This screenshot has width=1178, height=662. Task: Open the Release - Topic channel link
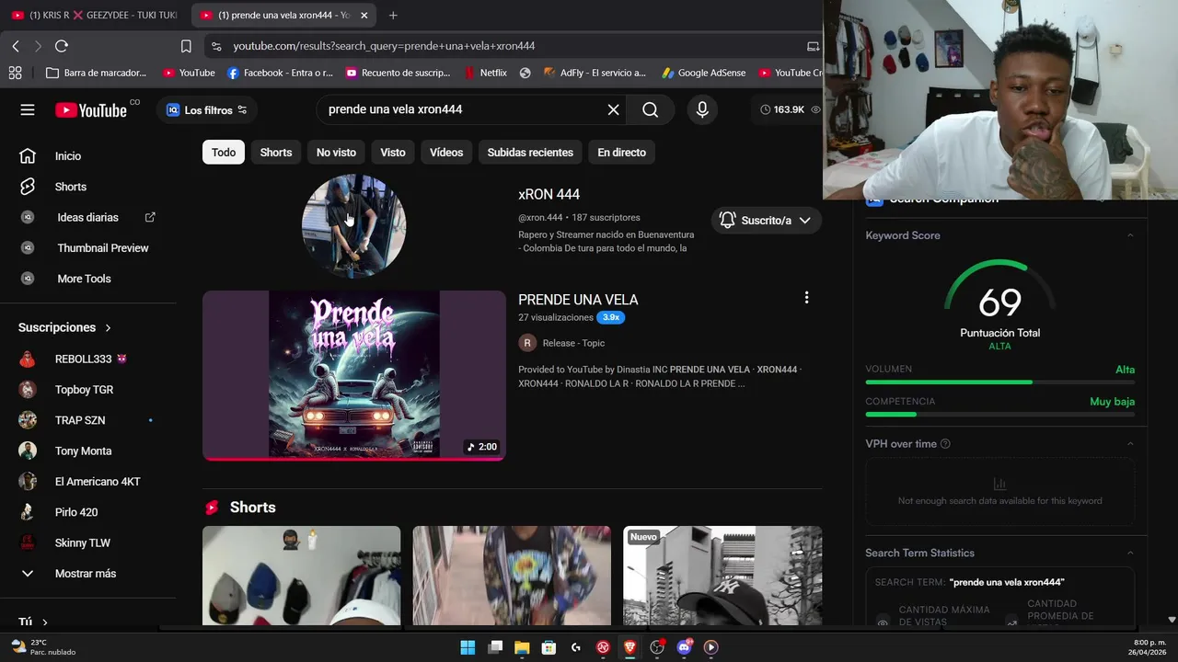573,343
